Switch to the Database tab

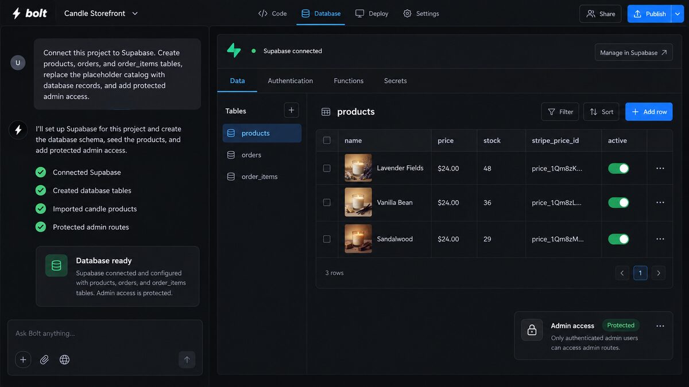click(321, 13)
